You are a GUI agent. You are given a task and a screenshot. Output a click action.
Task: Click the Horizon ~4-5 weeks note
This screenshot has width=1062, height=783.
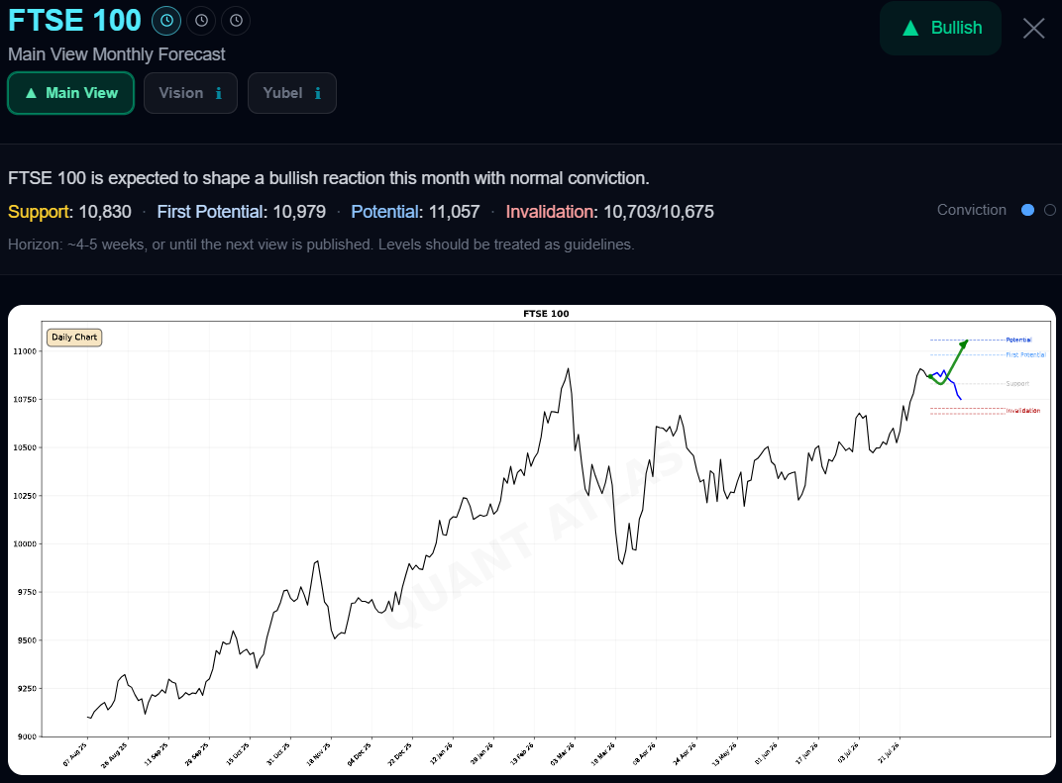point(321,245)
